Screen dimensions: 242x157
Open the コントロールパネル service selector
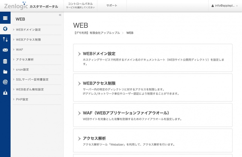[x=80, y=6]
